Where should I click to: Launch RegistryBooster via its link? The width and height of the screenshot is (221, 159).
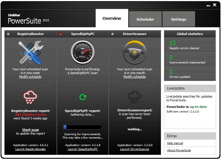pyautogui.click(x=31, y=149)
